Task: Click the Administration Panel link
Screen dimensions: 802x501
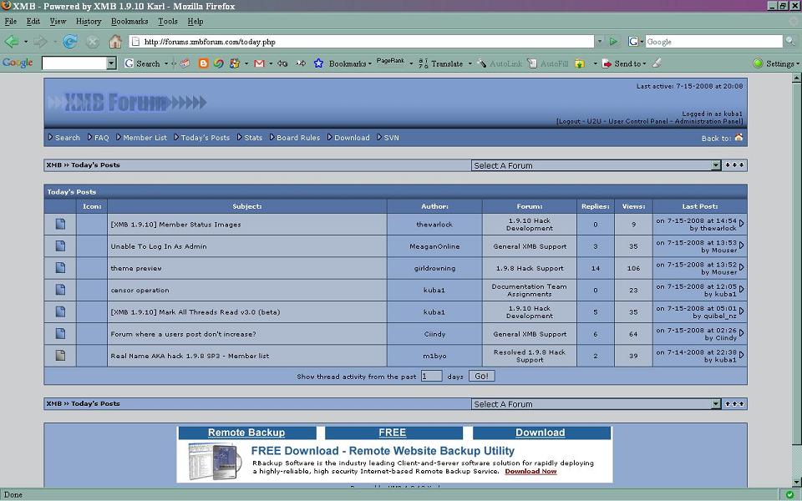Action: coord(708,122)
